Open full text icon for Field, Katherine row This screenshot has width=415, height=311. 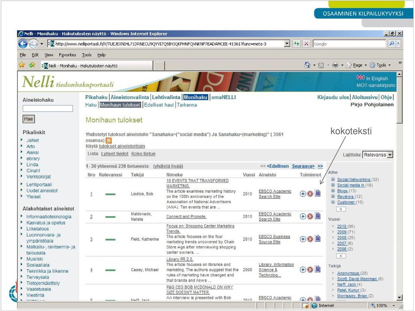click(318, 238)
